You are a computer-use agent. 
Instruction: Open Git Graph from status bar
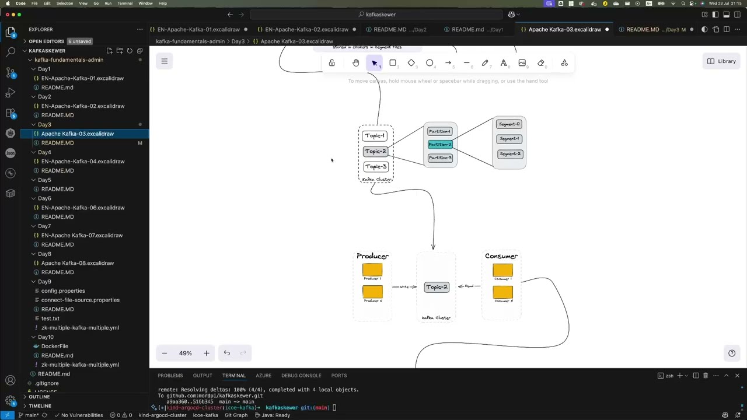pyautogui.click(x=236, y=415)
